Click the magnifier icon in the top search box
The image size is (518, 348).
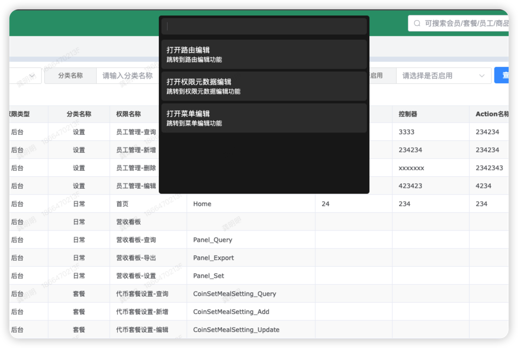coord(417,24)
